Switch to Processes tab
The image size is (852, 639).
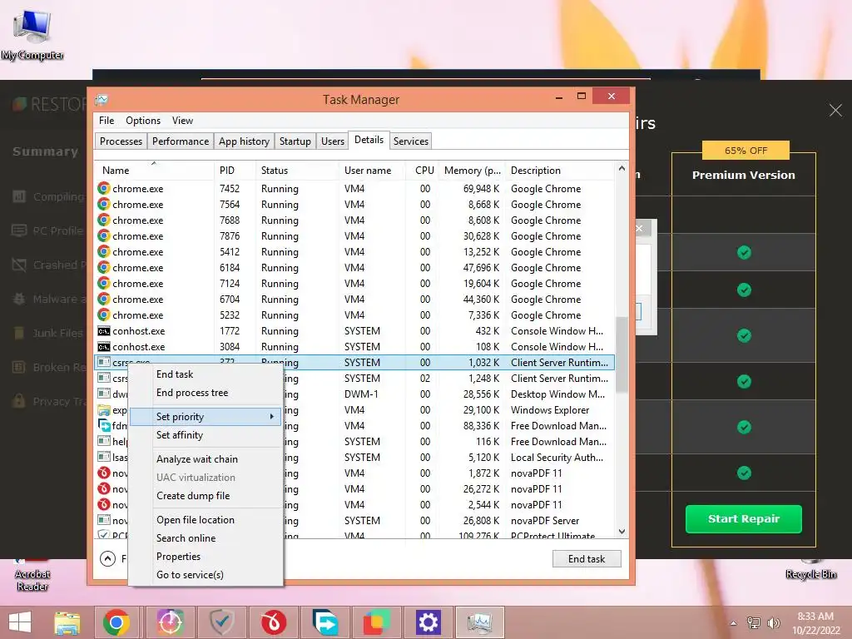coord(121,141)
